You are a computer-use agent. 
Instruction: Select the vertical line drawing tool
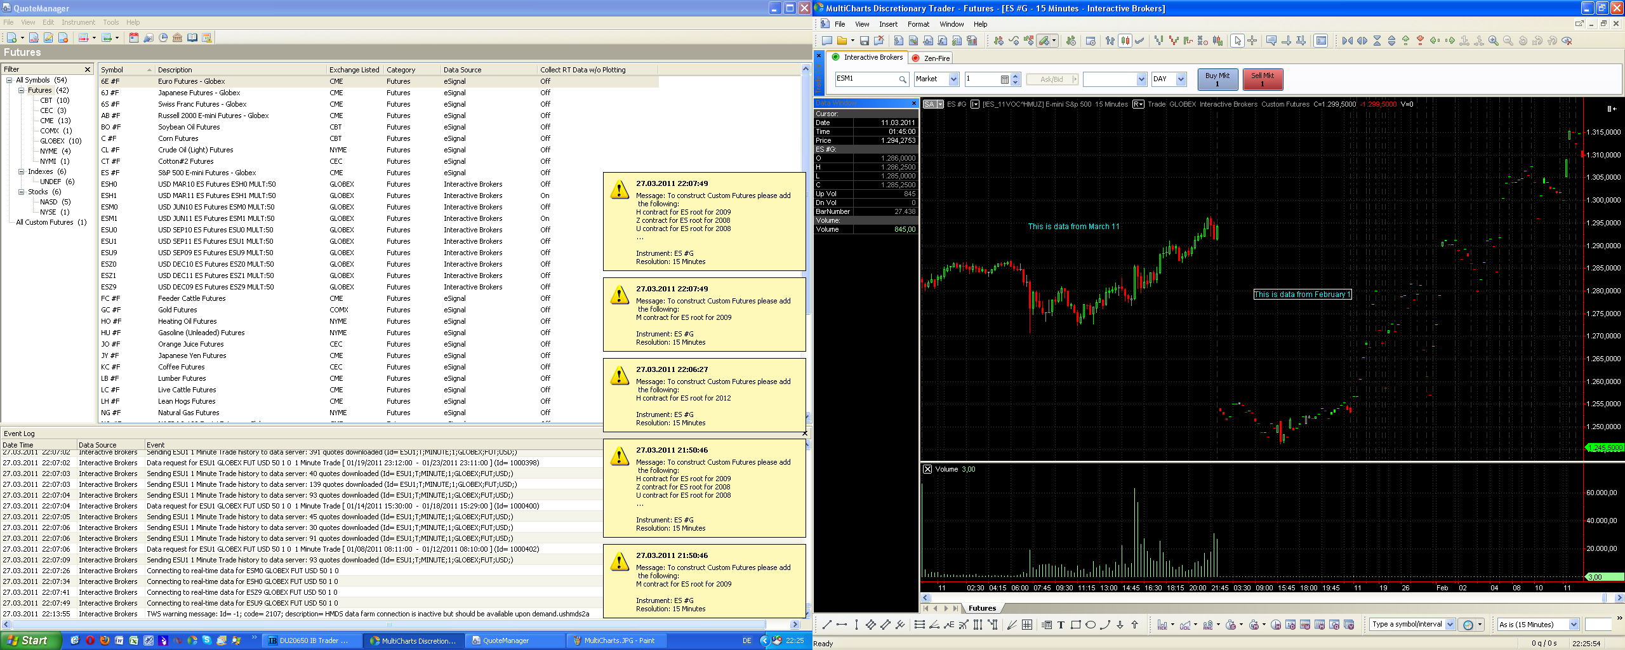click(x=856, y=625)
